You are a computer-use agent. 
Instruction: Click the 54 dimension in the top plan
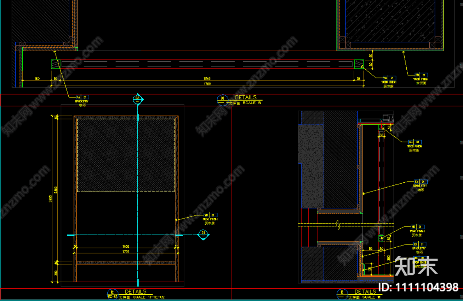click(x=358, y=78)
